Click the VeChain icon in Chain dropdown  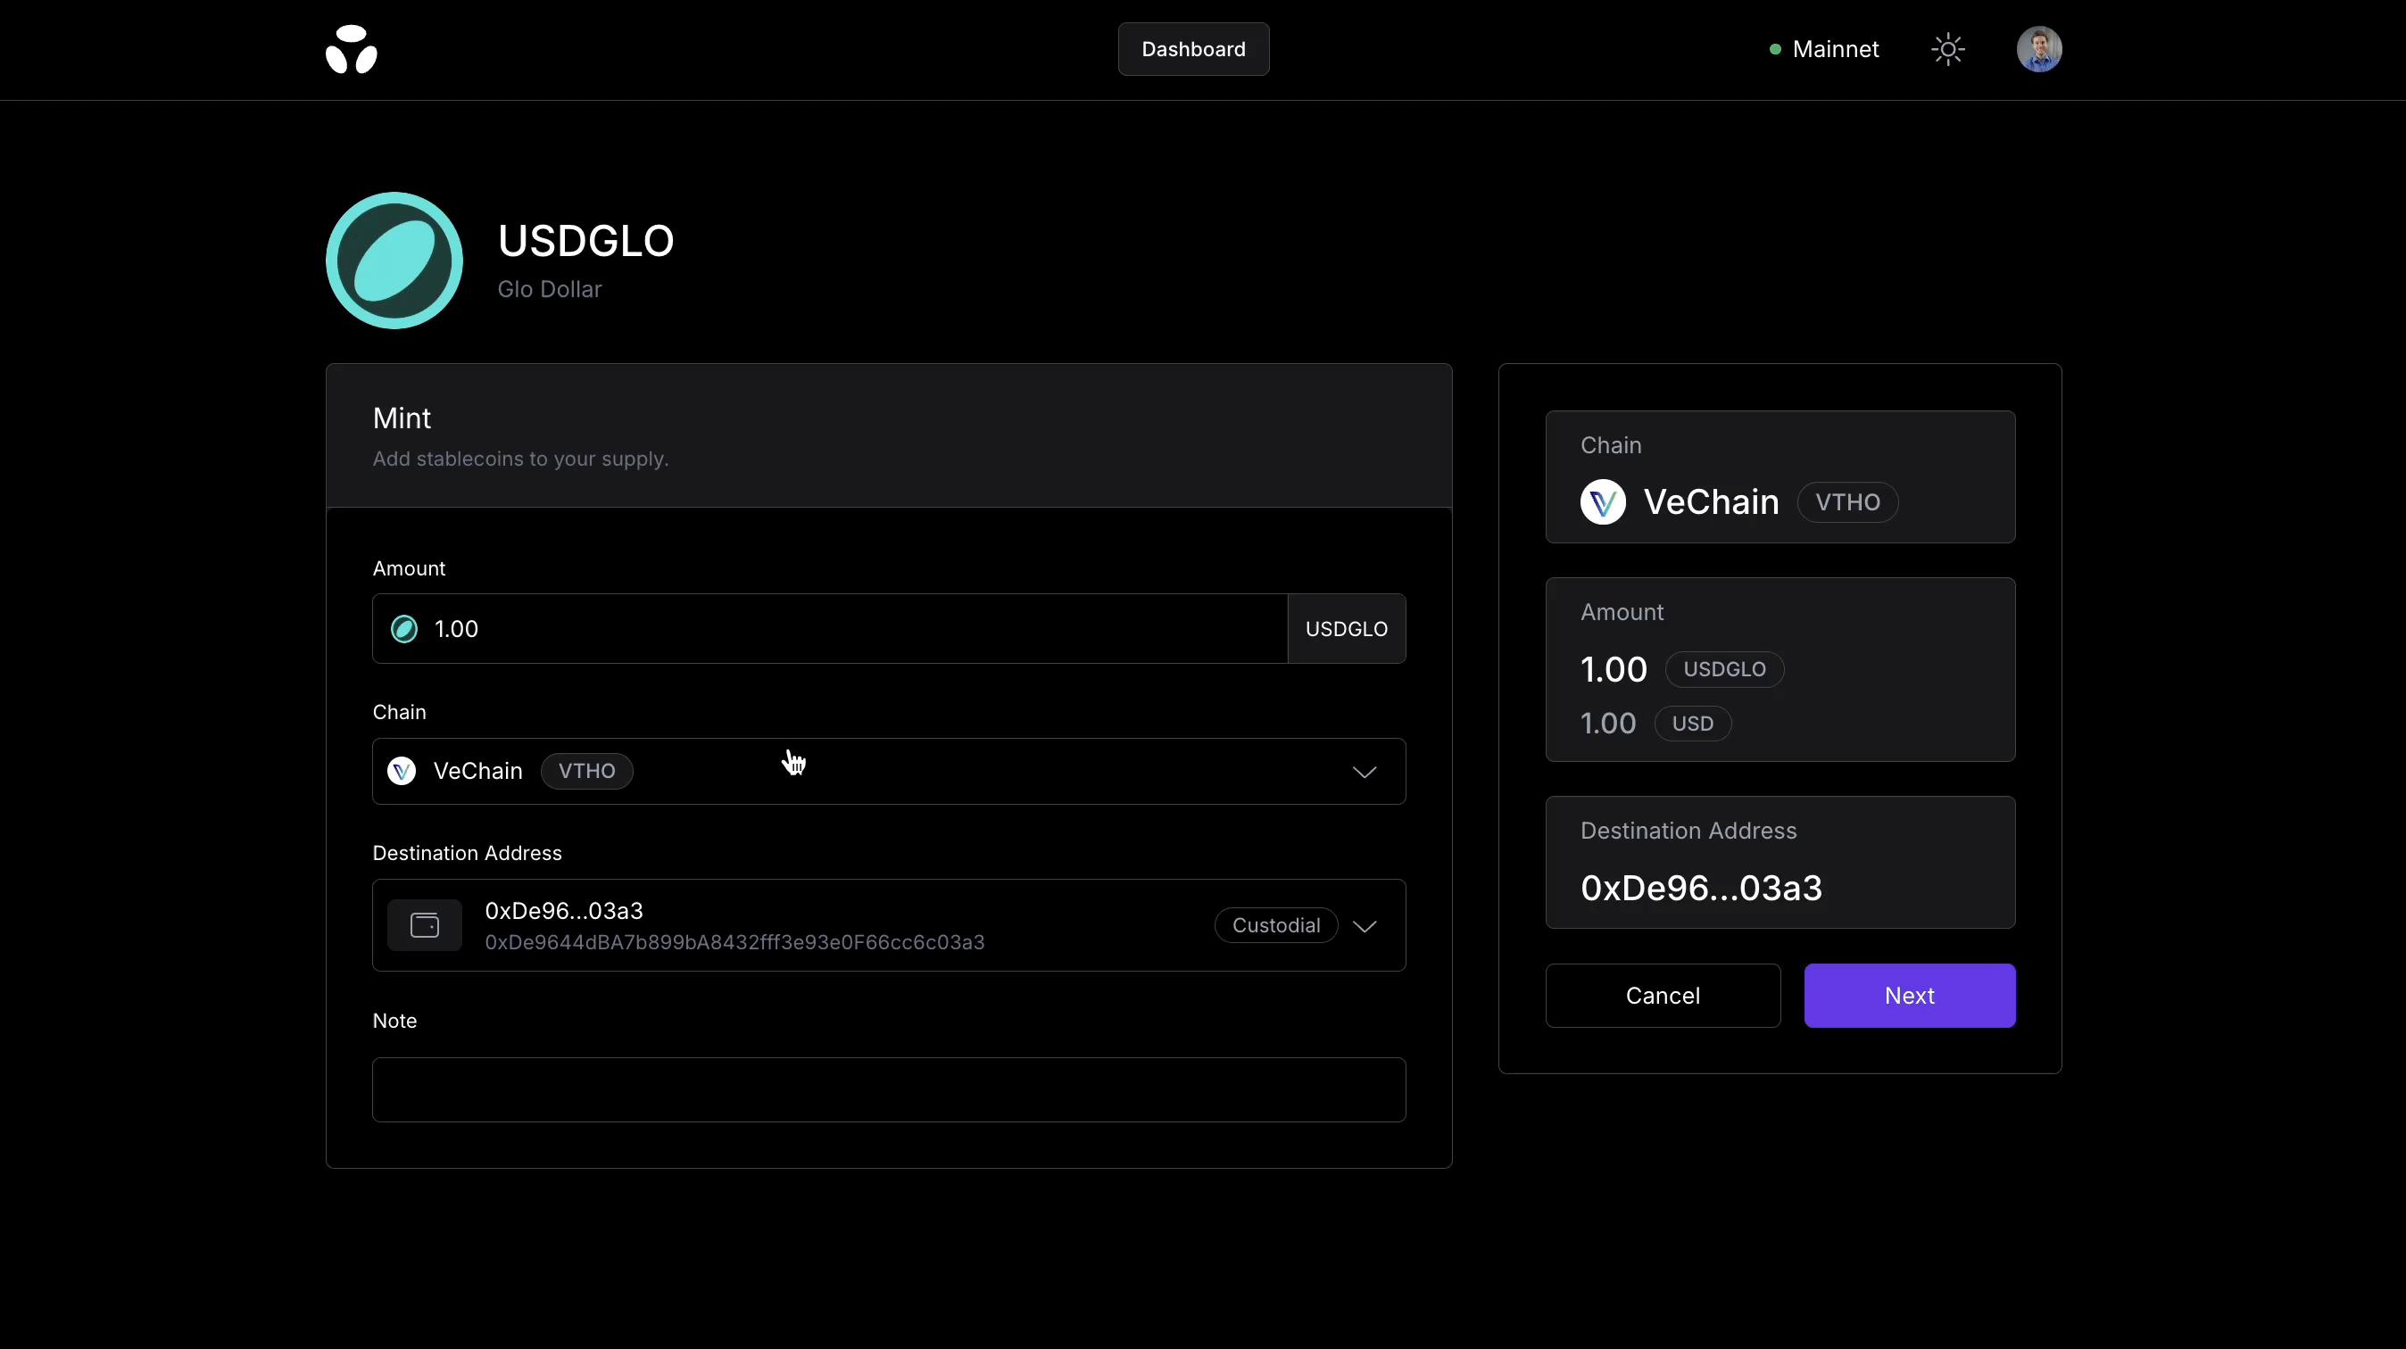(x=402, y=771)
